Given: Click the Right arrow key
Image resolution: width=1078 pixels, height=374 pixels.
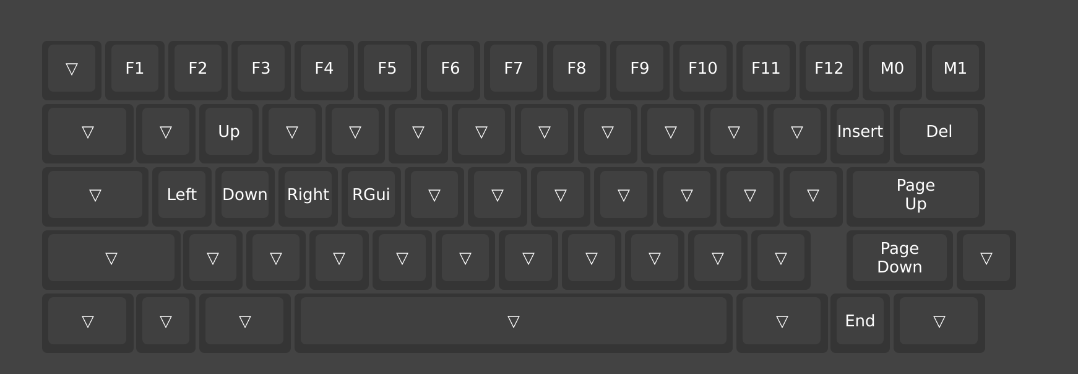Looking at the screenshot, I should click(x=308, y=195).
